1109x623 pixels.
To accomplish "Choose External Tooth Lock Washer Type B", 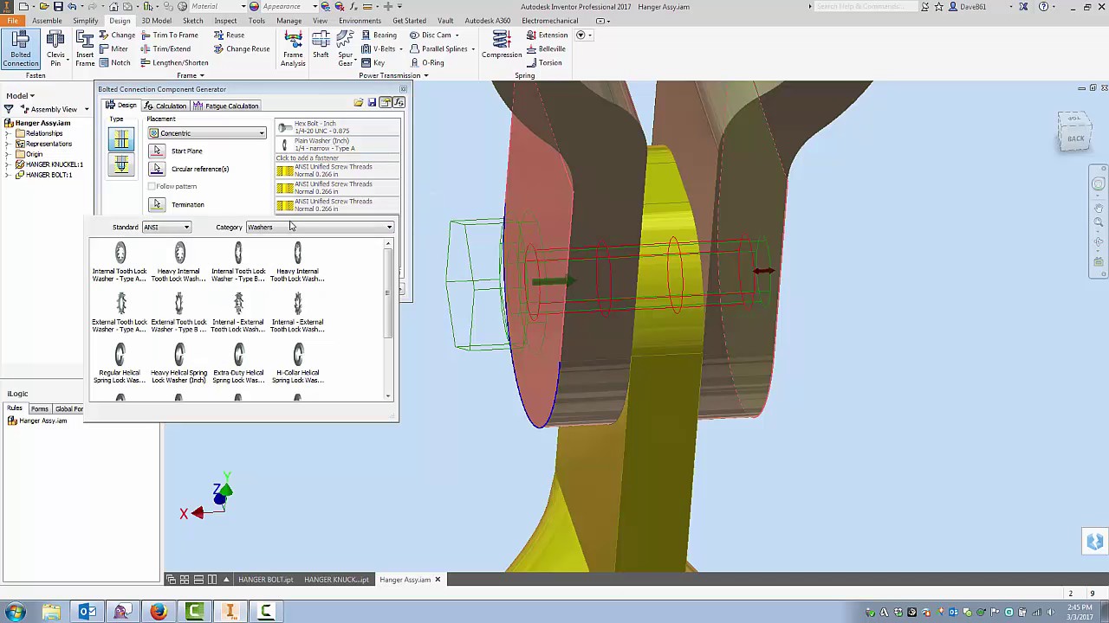I will click(179, 313).
